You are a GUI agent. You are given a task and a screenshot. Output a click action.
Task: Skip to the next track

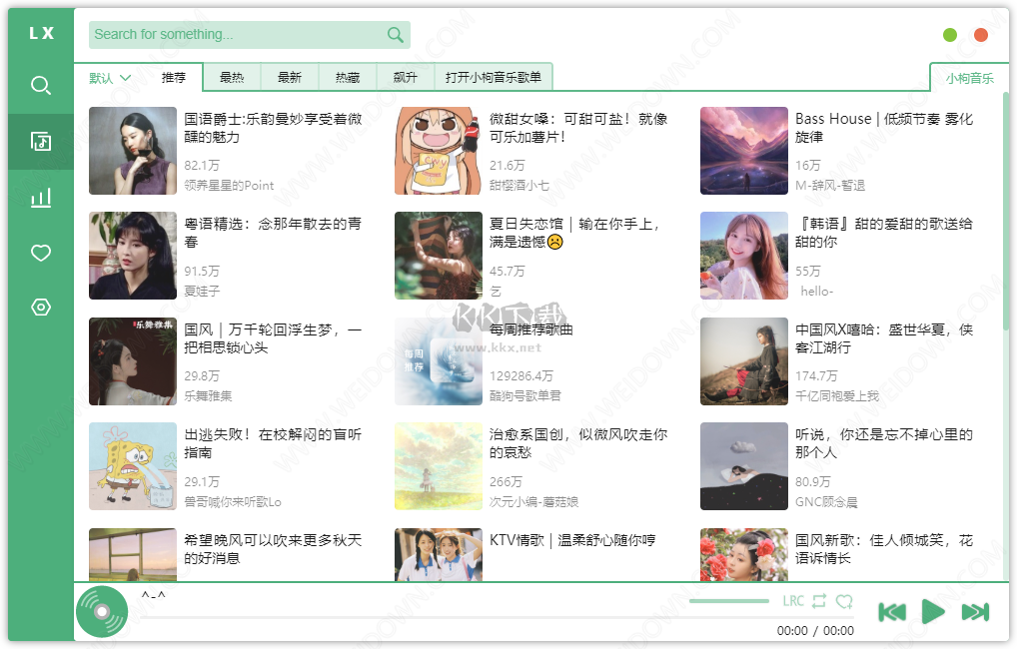pyautogui.click(x=973, y=612)
